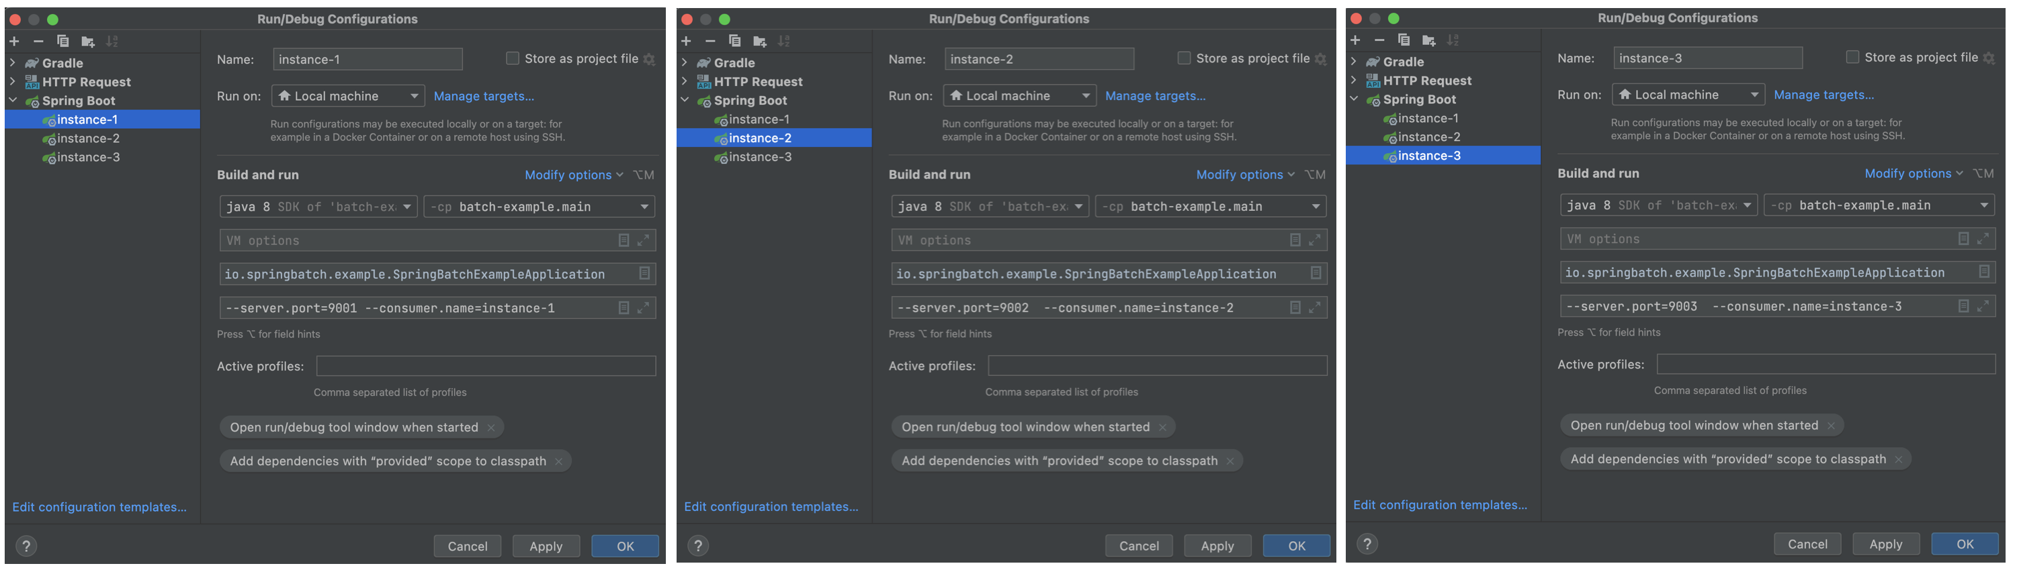The height and width of the screenshot is (572, 2017).
Task: Click Manage targets link in instance-1 window
Action: [x=484, y=96]
